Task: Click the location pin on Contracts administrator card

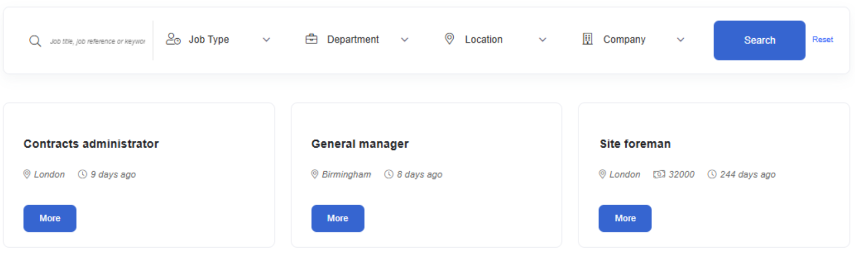Action: (27, 174)
